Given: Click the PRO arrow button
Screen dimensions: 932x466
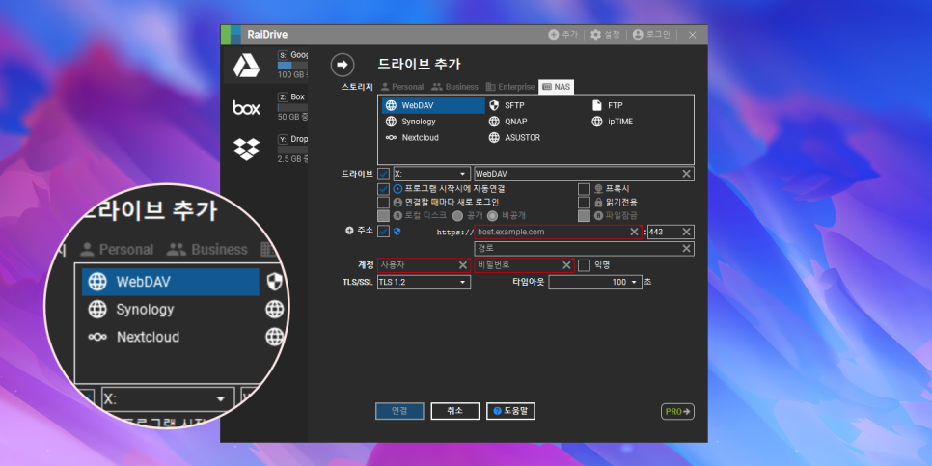Looking at the screenshot, I should pyautogui.click(x=677, y=411).
